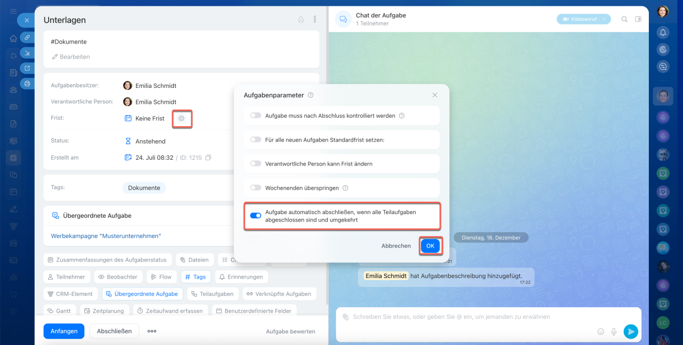
Task: Click the collapse arrow icon on the side panel
Action: (27, 52)
